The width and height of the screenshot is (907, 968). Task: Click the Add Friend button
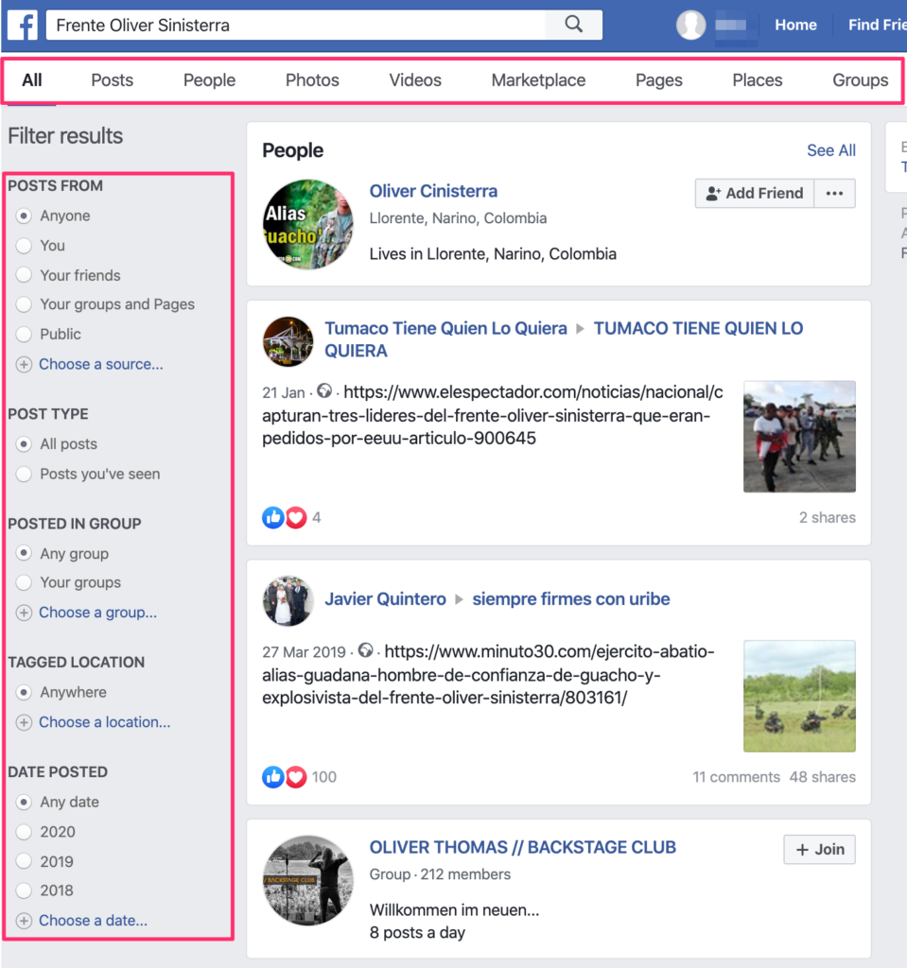pyautogui.click(x=755, y=193)
